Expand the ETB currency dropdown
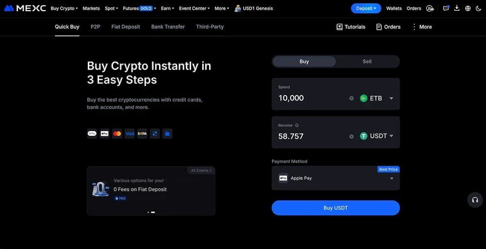 377,98
